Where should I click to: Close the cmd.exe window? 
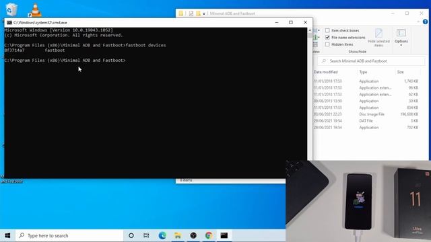305,22
